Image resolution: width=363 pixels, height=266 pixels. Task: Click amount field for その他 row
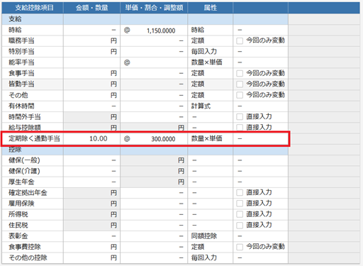click(91, 95)
